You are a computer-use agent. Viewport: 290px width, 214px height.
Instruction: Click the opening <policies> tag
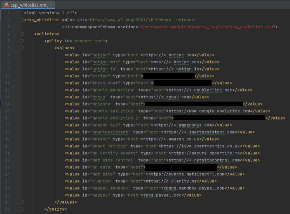pyautogui.click(x=47, y=34)
